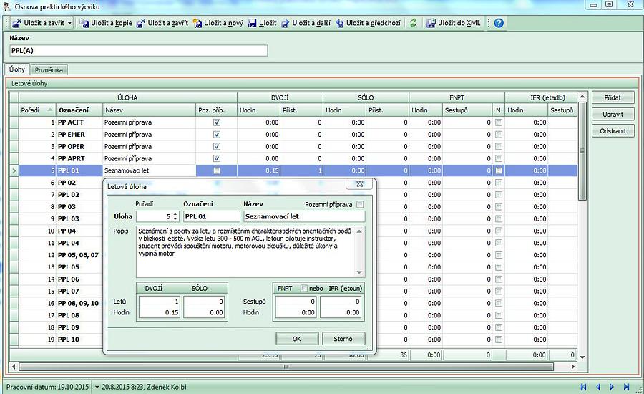Click the horizontal scrollbar under the table
Image resolution: width=644 pixels, height=394 pixels.
(x=286, y=367)
